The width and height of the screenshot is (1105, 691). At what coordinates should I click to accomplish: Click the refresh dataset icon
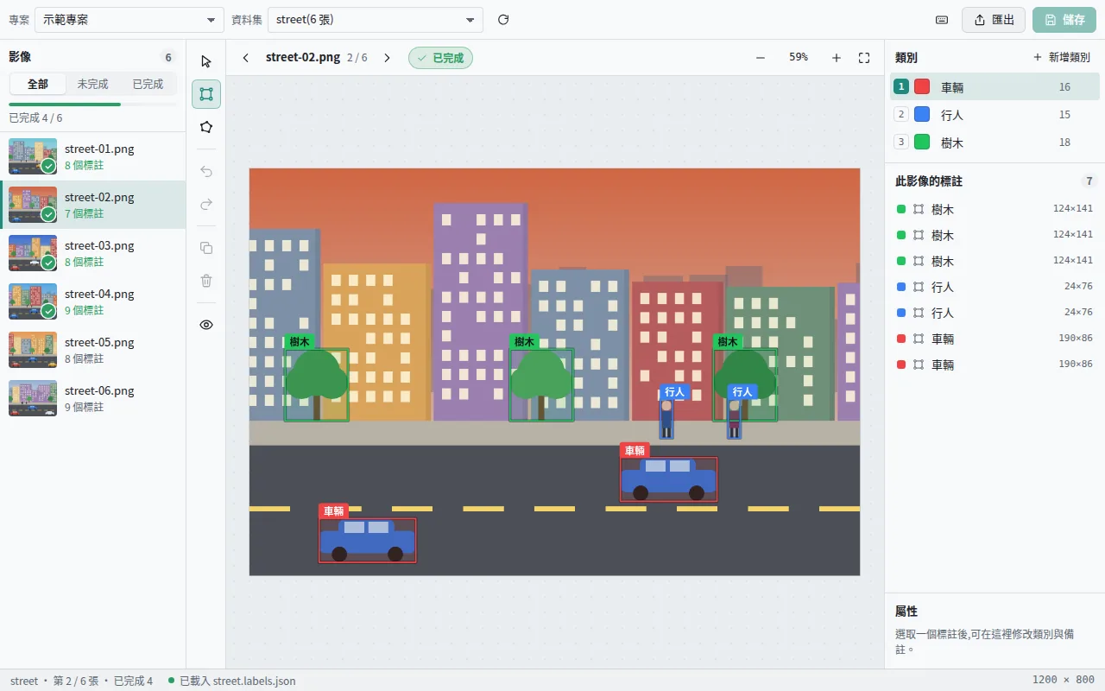(503, 20)
